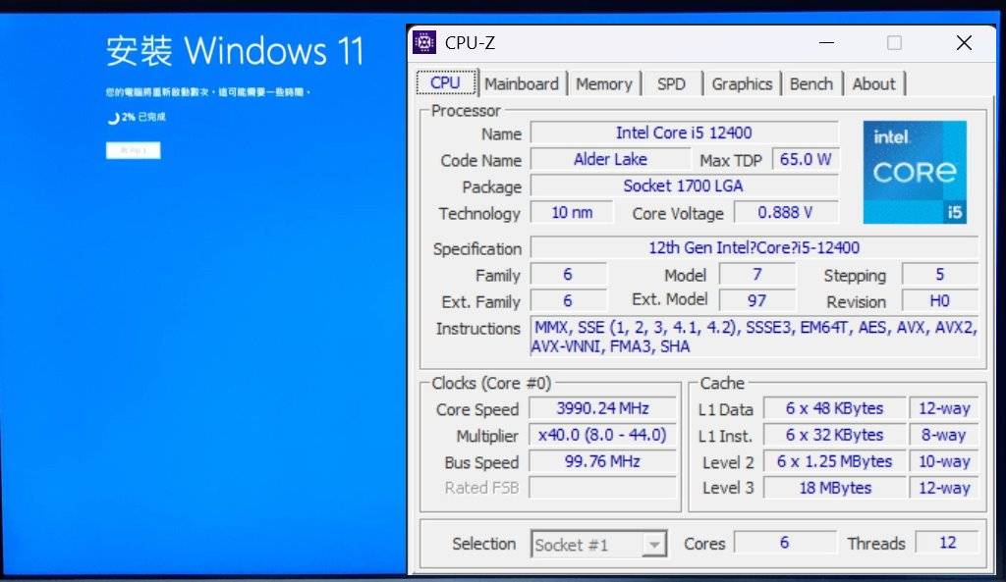Screen dimensions: 1006x582
Task: Click the Max TDP value 65.0 W
Action: point(806,159)
